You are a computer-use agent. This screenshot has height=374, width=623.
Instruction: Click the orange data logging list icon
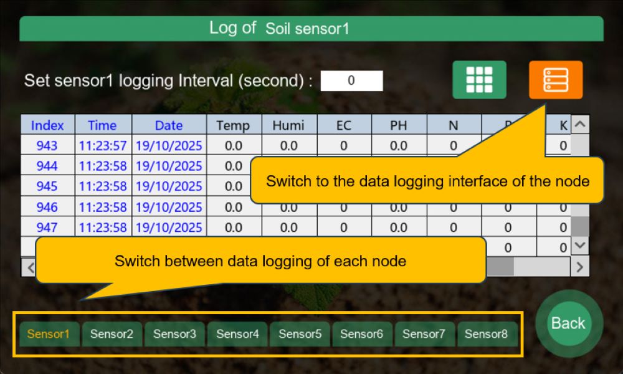556,80
